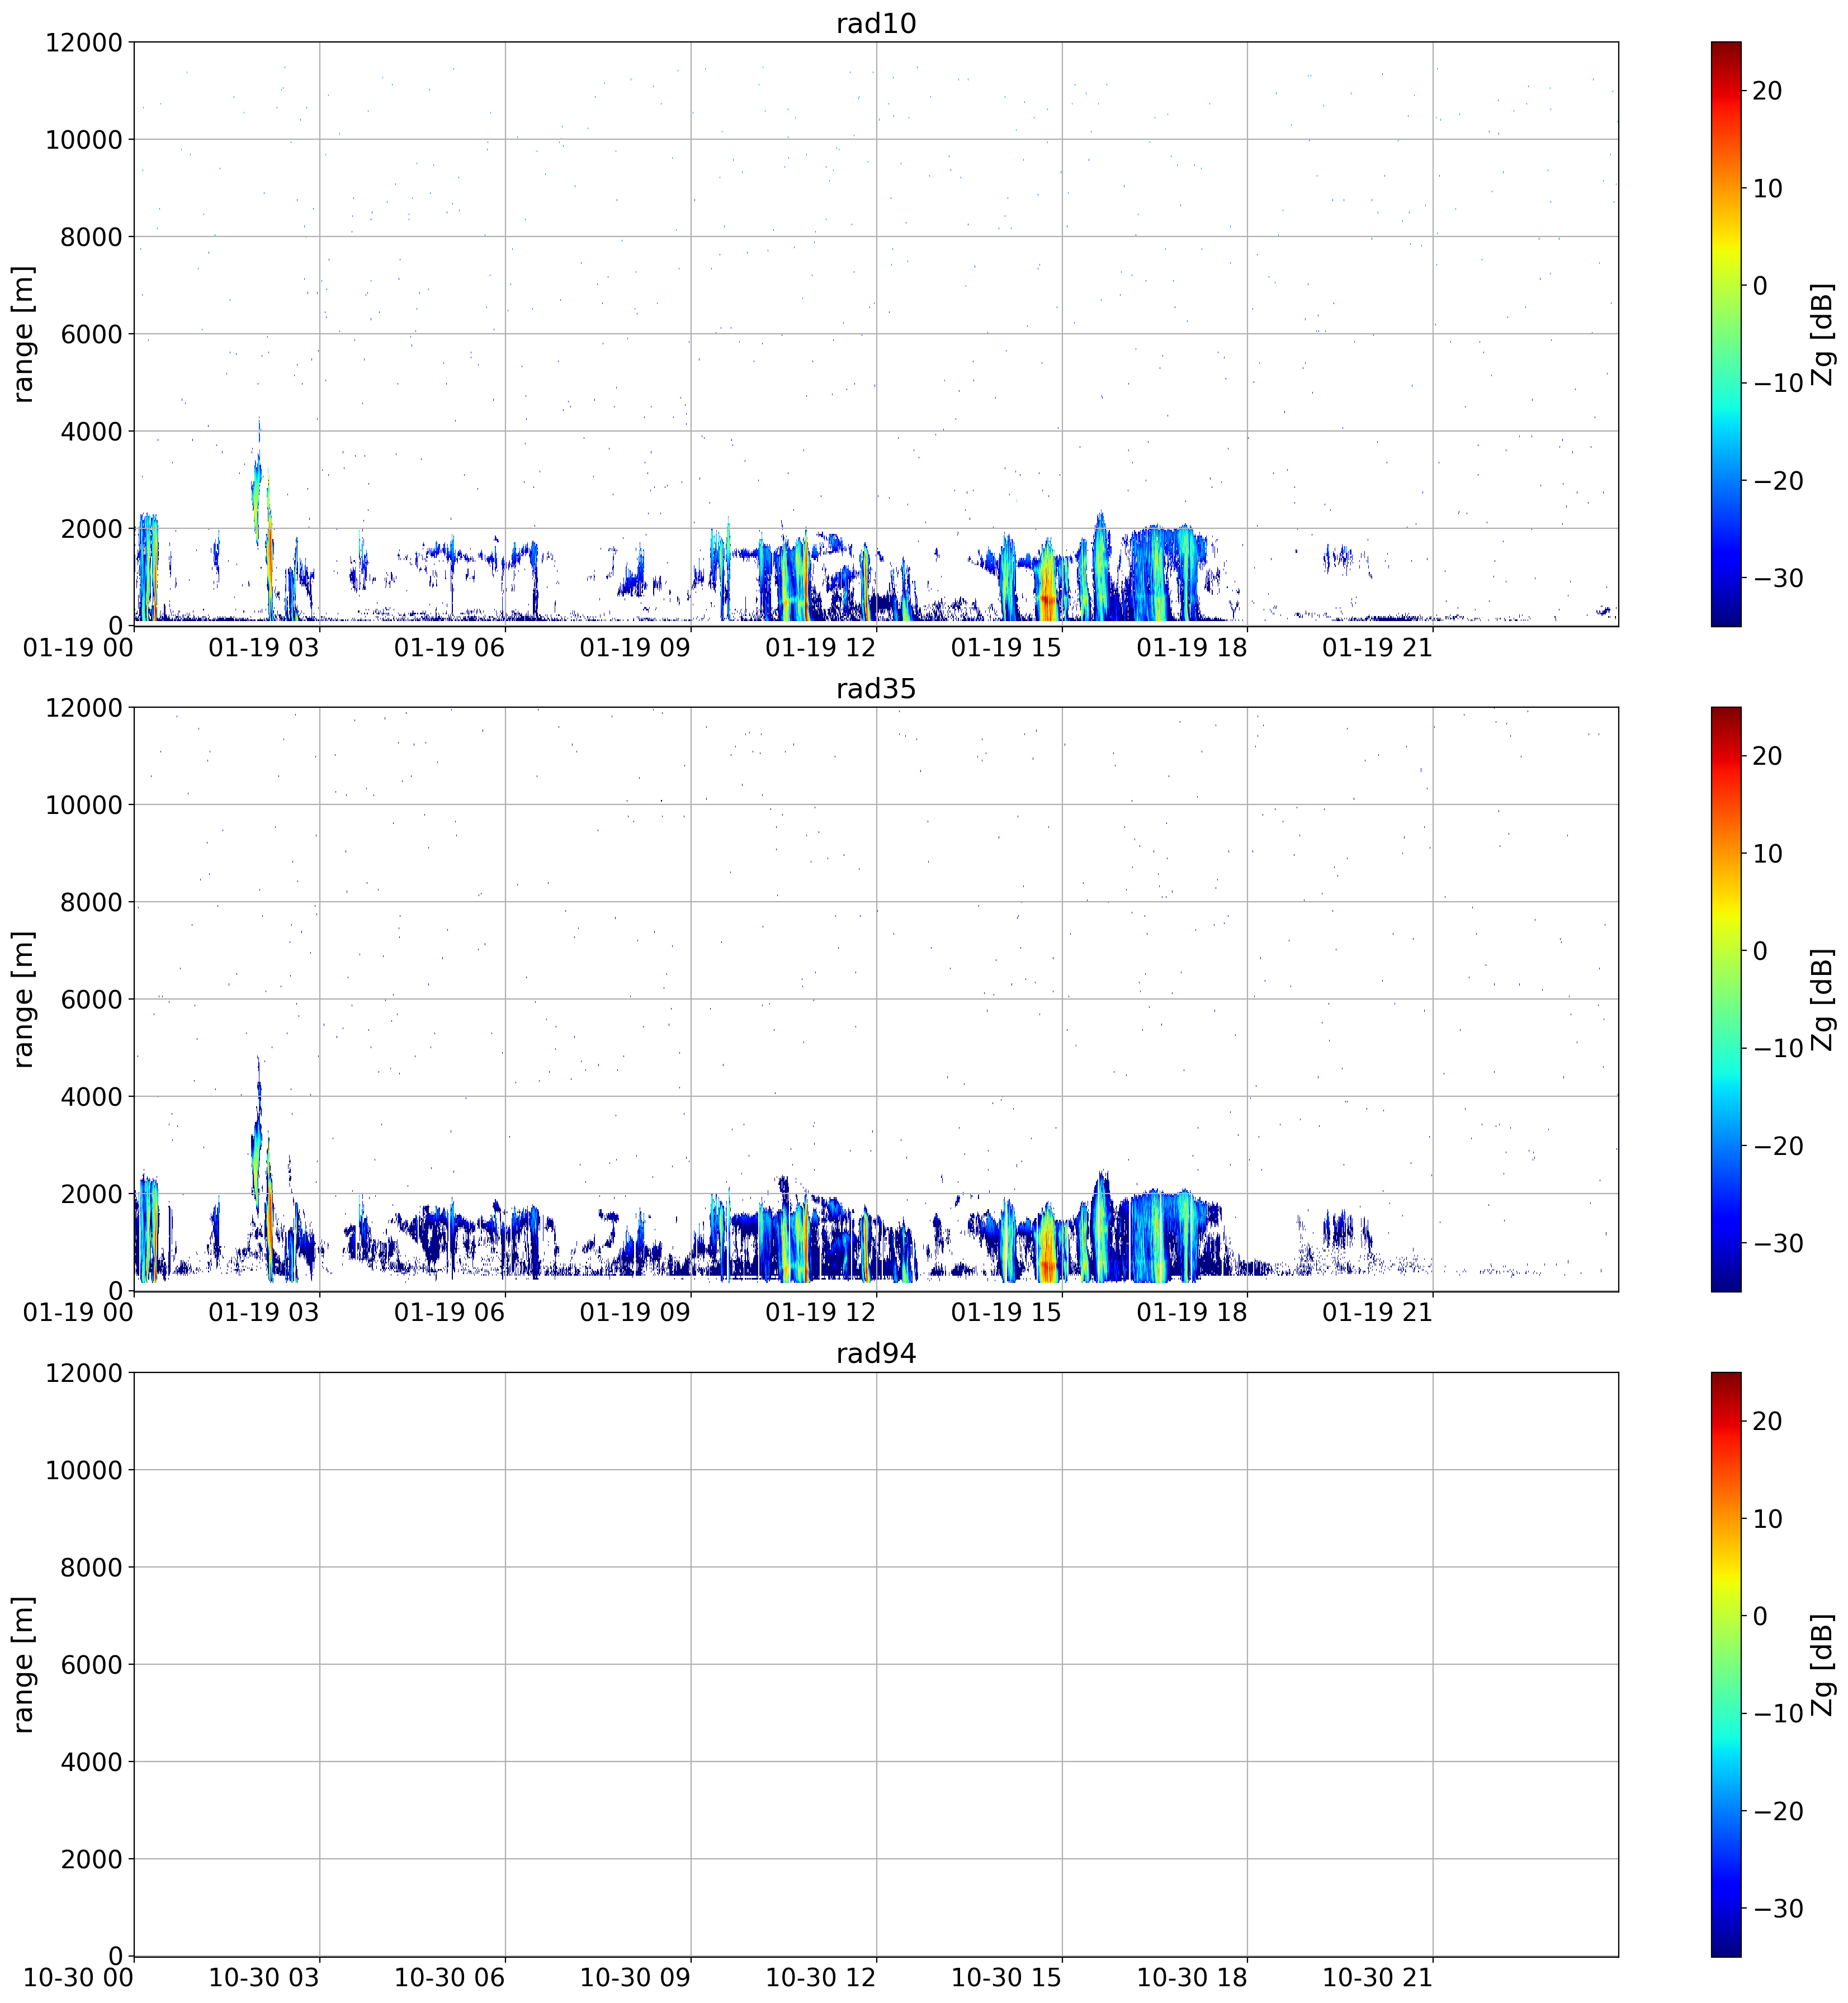
Task: Click the empty rad94 plot area center
Action: coord(875,1664)
